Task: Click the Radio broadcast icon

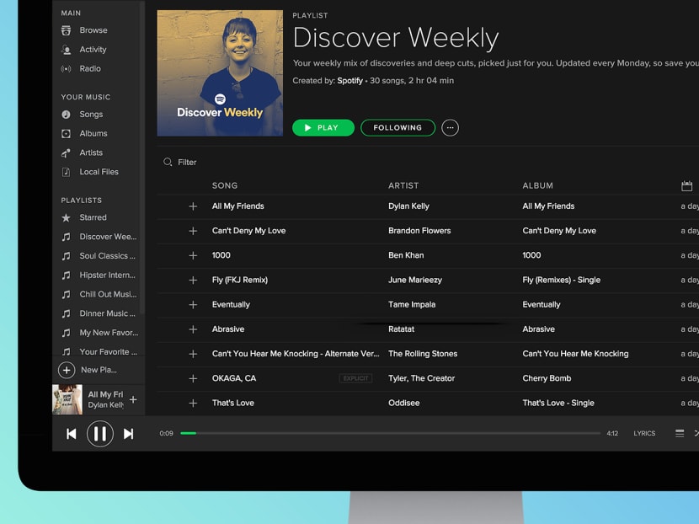Action: click(x=66, y=69)
